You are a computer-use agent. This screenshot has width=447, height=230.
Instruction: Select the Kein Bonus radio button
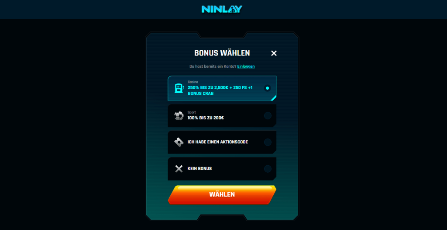pos(268,169)
